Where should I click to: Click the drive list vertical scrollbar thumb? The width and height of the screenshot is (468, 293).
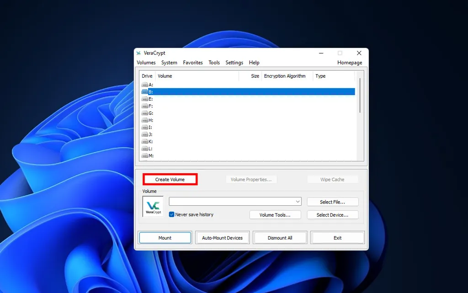pos(360,96)
